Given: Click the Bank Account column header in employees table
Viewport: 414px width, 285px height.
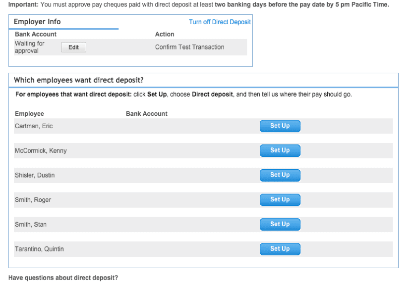Looking at the screenshot, I should coord(147,113).
